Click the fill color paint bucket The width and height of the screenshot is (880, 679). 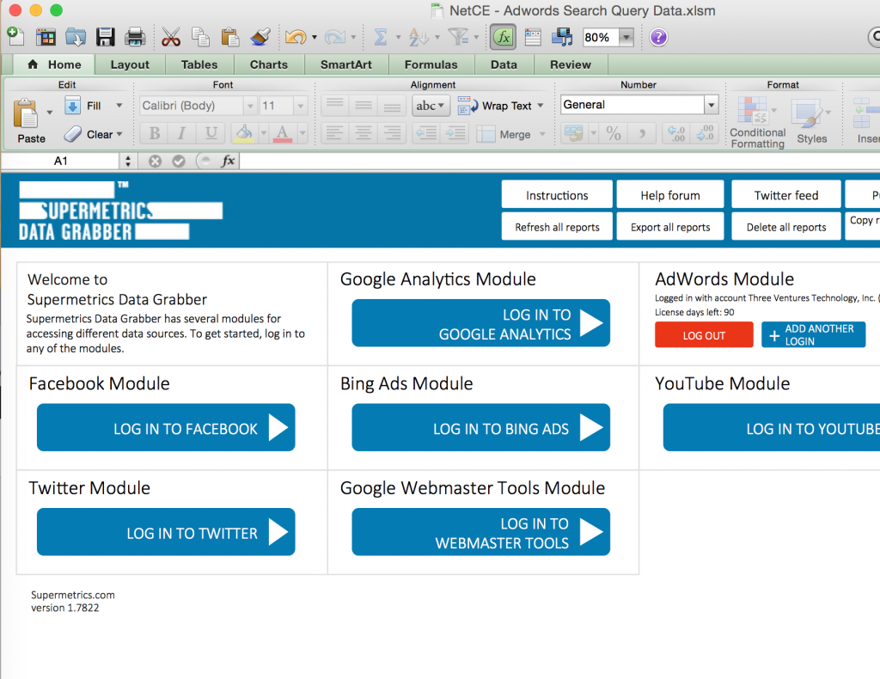pyautogui.click(x=243, y=133)
